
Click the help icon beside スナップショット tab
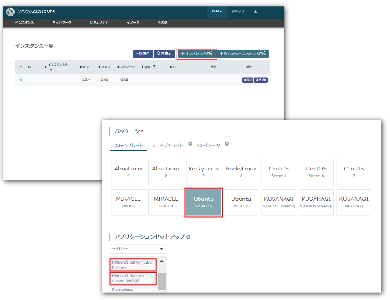190,143
